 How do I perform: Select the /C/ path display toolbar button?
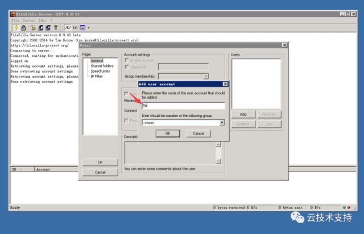point(68,28)
